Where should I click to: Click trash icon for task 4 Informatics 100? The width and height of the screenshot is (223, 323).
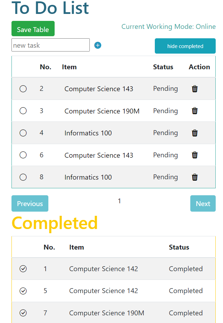(194, 133)
